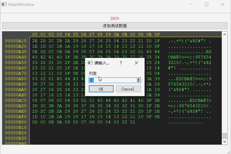This screenshot has width=231, height=154.
Task: Click the vertical scrollbar thumb
Action: pos(224,136)
